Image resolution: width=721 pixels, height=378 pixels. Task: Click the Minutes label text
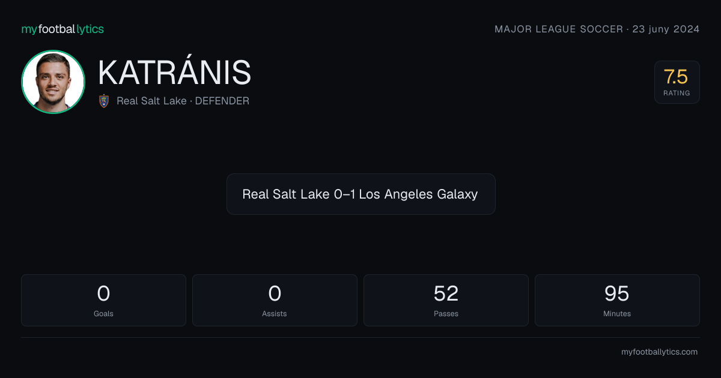617,313
